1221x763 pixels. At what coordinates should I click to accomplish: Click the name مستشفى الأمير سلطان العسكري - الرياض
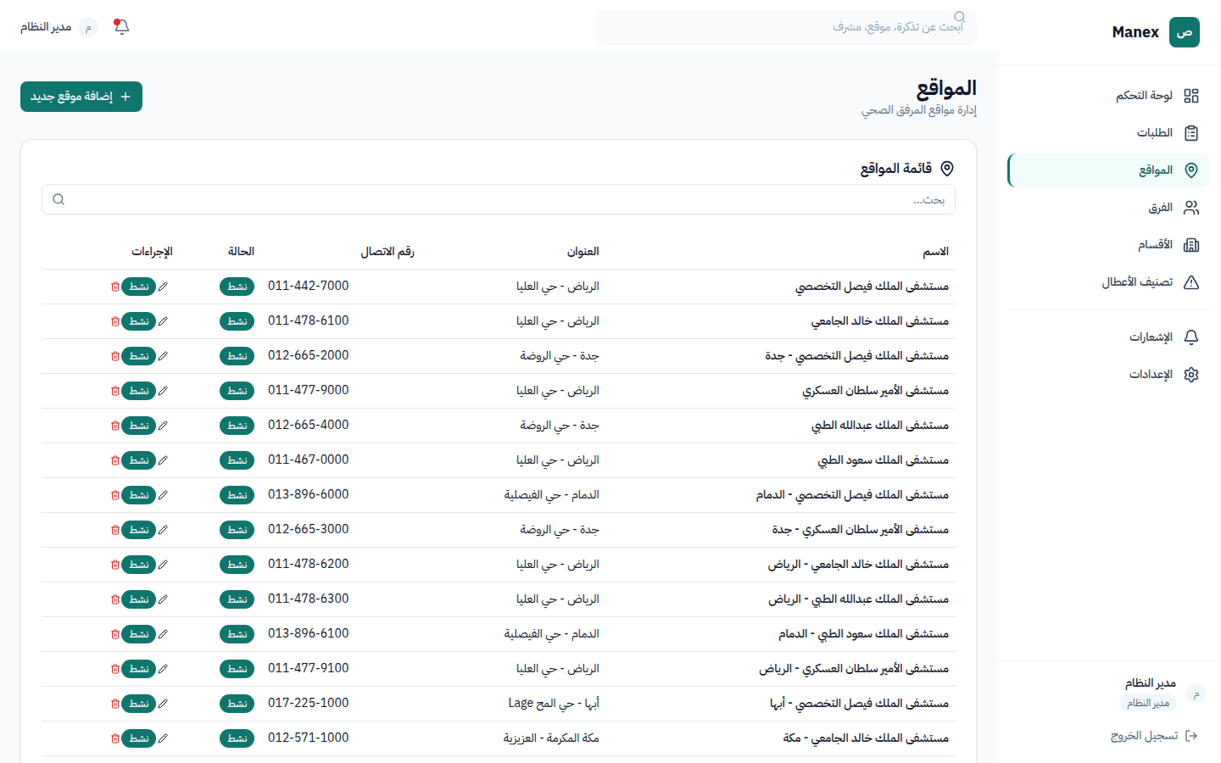[854, 669]
